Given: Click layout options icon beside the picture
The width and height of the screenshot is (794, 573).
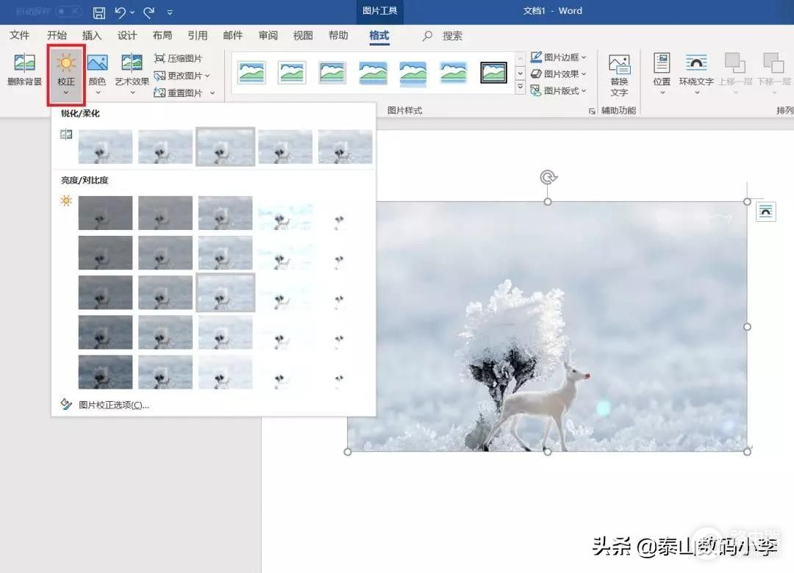Looking at the screenshot, I should (x=765, y=212).
